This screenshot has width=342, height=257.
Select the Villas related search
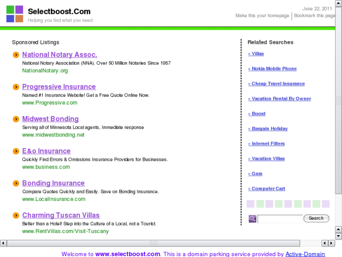(x=256, y=54)
